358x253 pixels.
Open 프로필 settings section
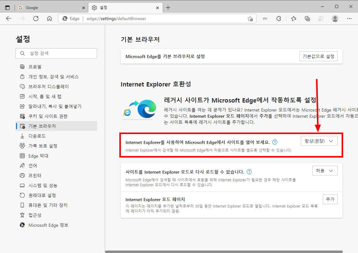point(56,67)
